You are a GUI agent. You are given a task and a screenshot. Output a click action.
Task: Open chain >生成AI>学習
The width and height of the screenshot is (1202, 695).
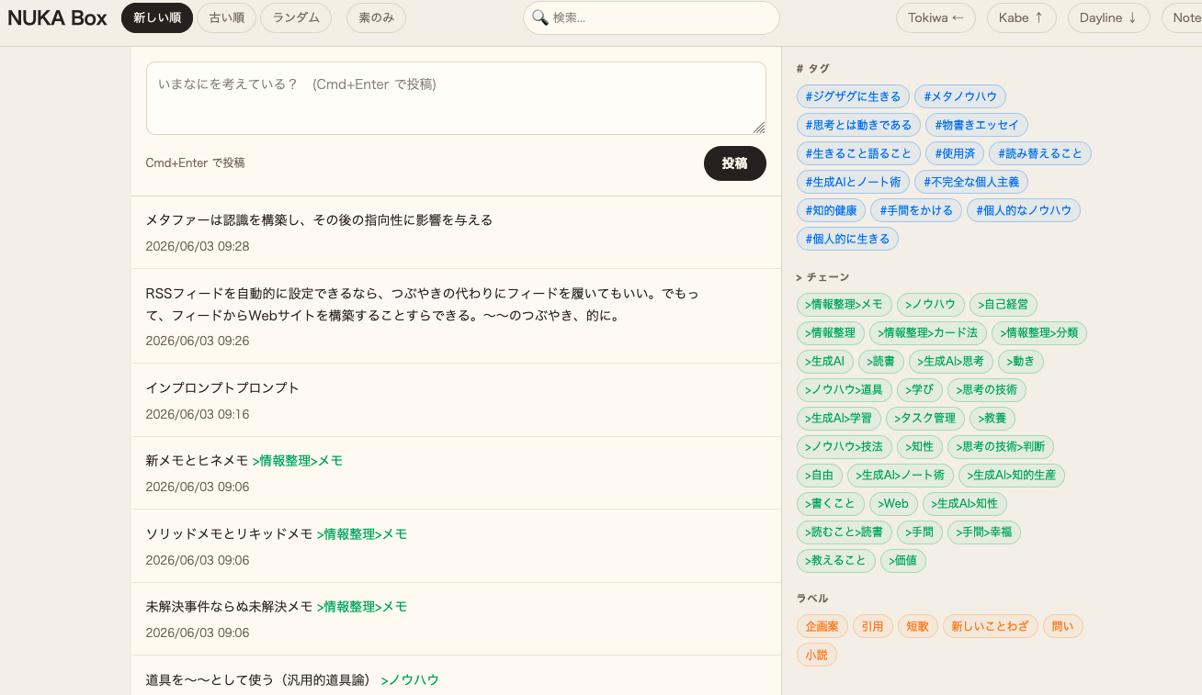click(838, 419)
